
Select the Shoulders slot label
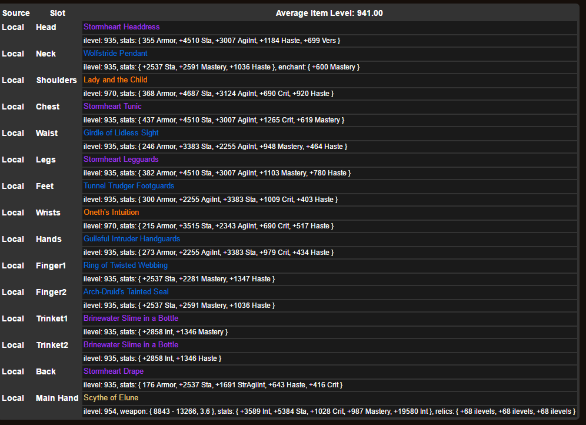point(56,81)
